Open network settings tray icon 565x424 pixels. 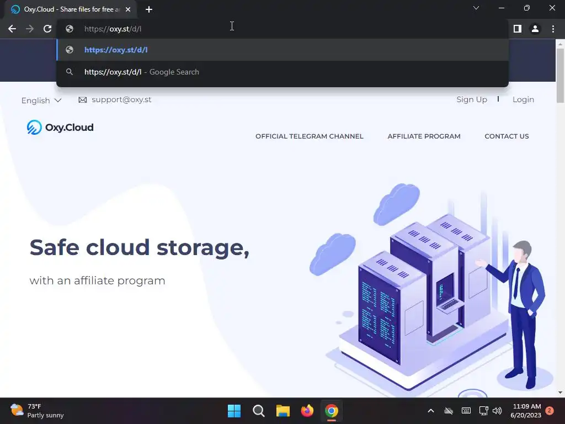tap(483, 411)
